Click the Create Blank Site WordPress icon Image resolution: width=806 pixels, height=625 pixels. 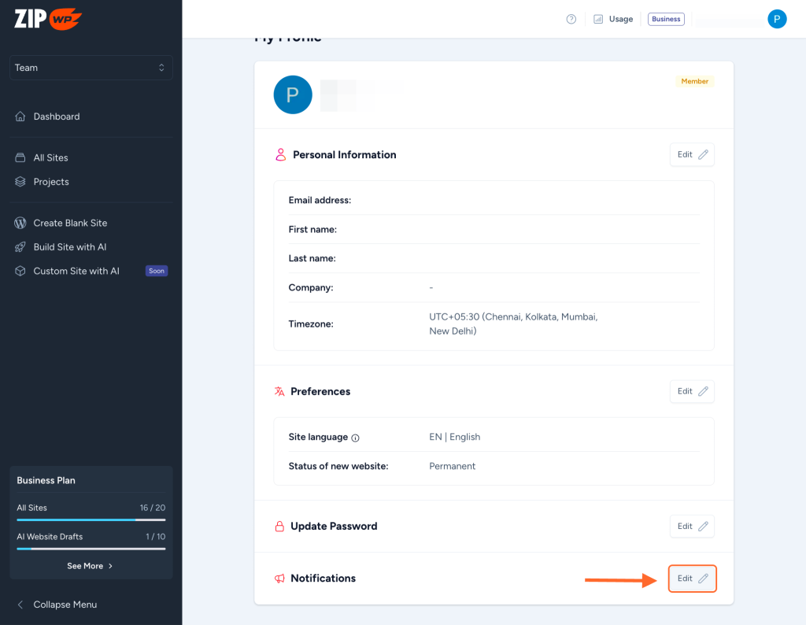20,223
